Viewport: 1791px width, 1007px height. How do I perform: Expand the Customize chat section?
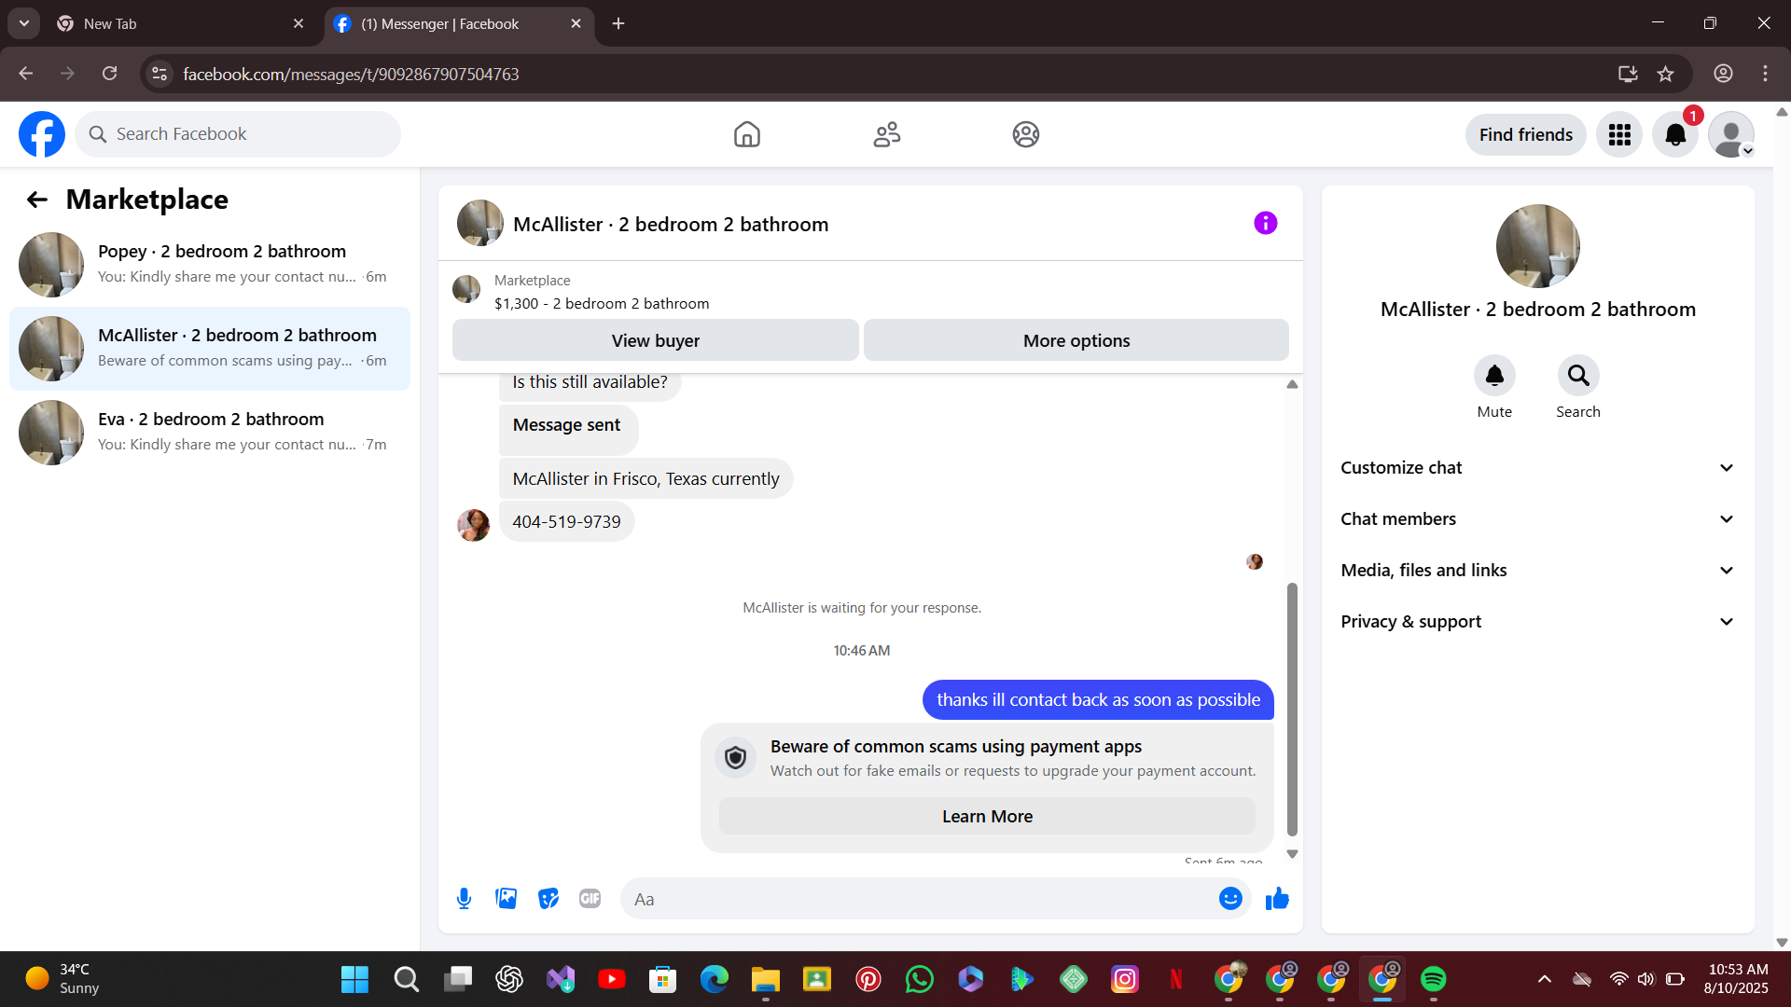click(x=1537, y=468)
